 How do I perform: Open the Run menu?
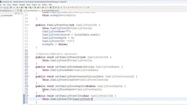coord(39,5)
